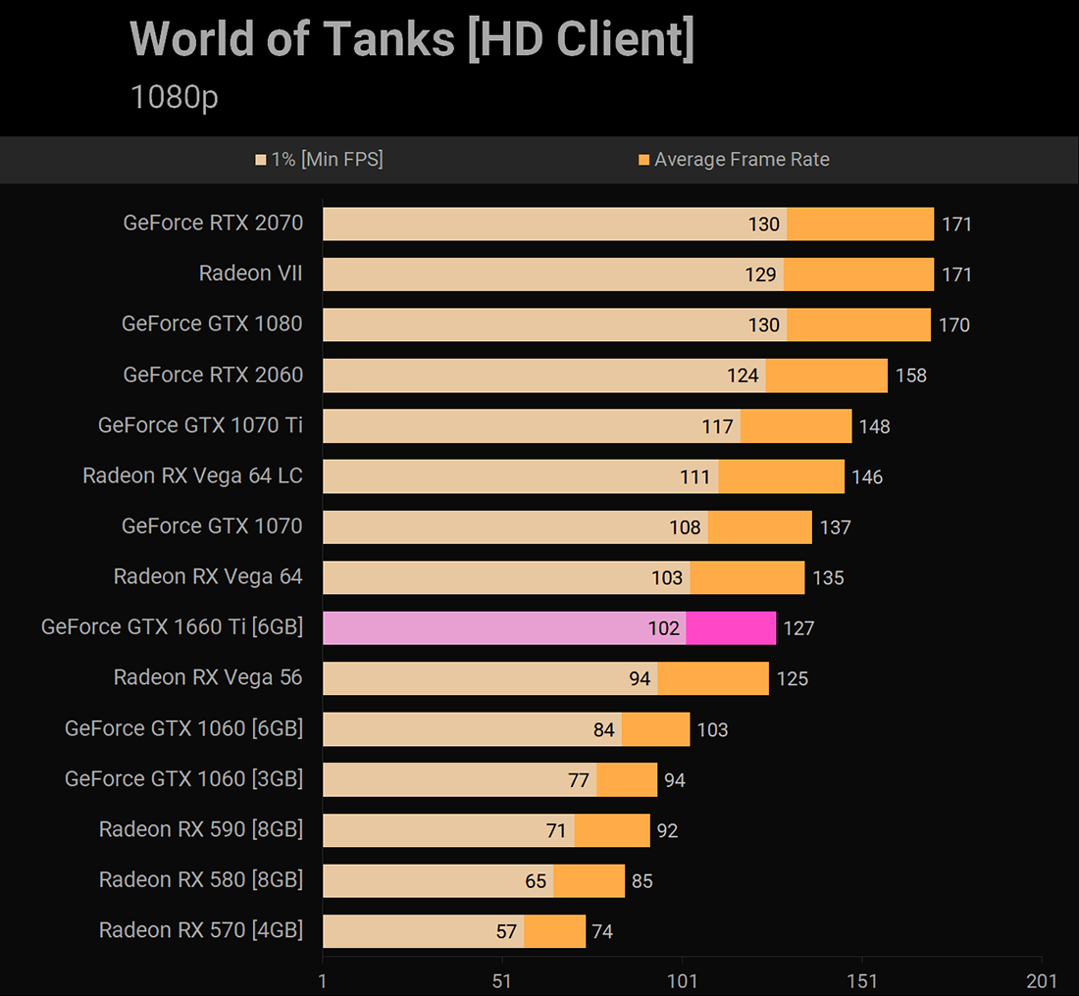
Task: Click the "148" average value for the GTX 1070 Ti
Action: [875, 426]
